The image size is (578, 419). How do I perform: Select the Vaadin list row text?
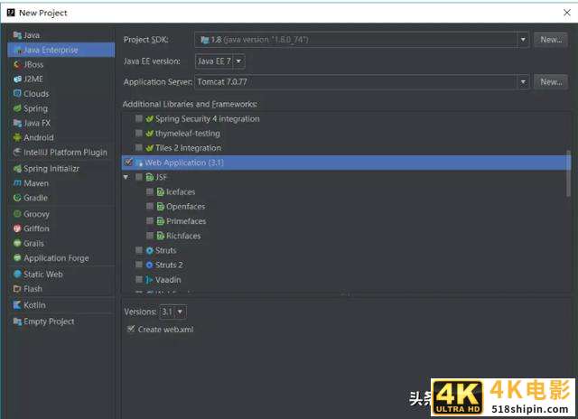click(168, 280)
